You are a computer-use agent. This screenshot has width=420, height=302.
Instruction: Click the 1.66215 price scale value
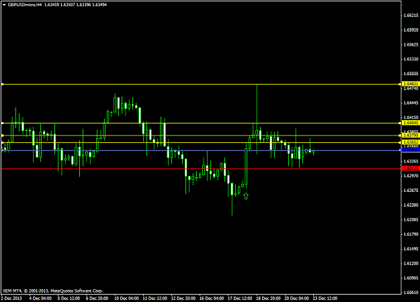coord(411,15)
